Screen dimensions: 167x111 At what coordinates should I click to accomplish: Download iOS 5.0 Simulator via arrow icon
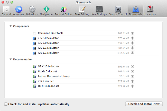[x=133, y=43]
